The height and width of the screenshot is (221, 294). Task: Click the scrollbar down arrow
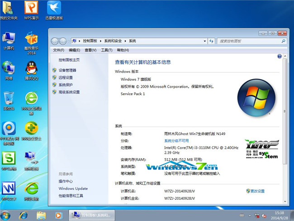285,202
